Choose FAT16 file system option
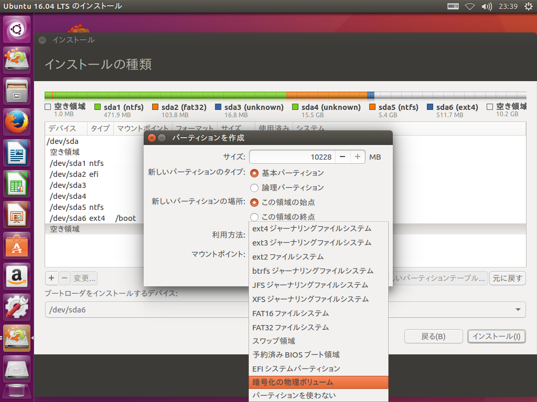Screen dimensions: 537x402 (318, 314)
